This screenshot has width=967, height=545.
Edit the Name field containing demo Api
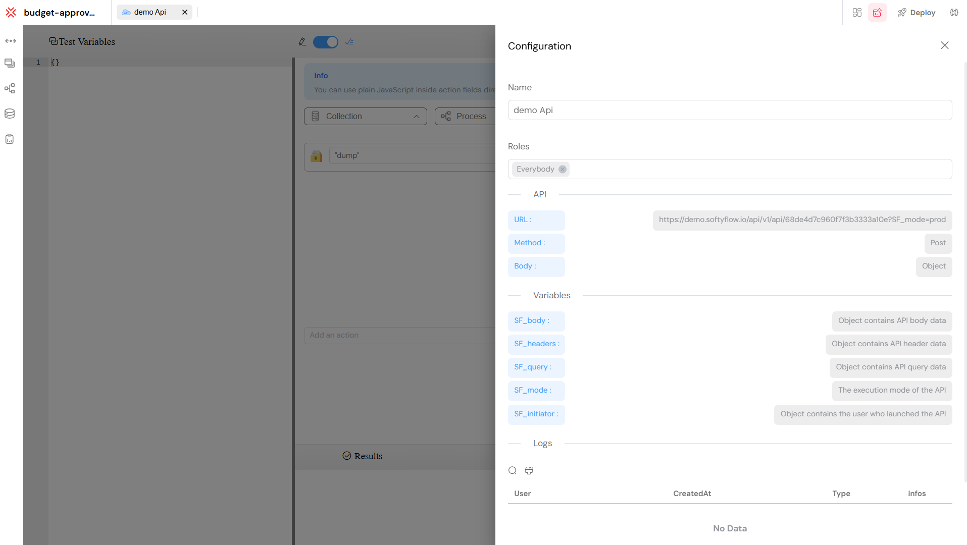tap(729, 110)
